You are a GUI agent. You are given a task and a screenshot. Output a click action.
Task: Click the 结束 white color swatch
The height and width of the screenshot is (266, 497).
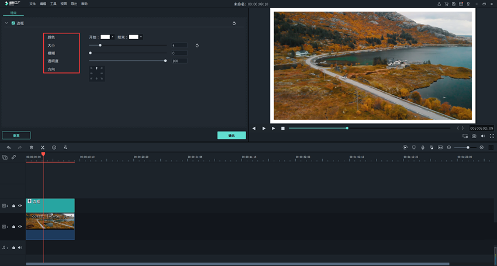click(x=133, y=37)
